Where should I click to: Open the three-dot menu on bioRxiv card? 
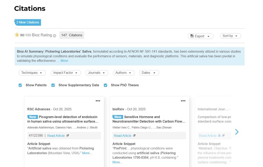[x=183, y=101]
